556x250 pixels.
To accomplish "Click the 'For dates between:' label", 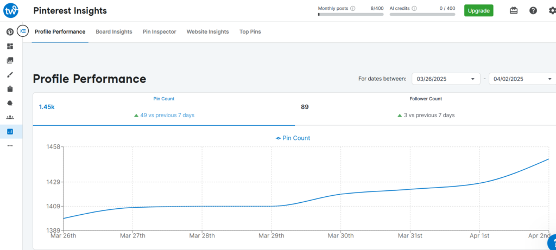I will 382,79.
